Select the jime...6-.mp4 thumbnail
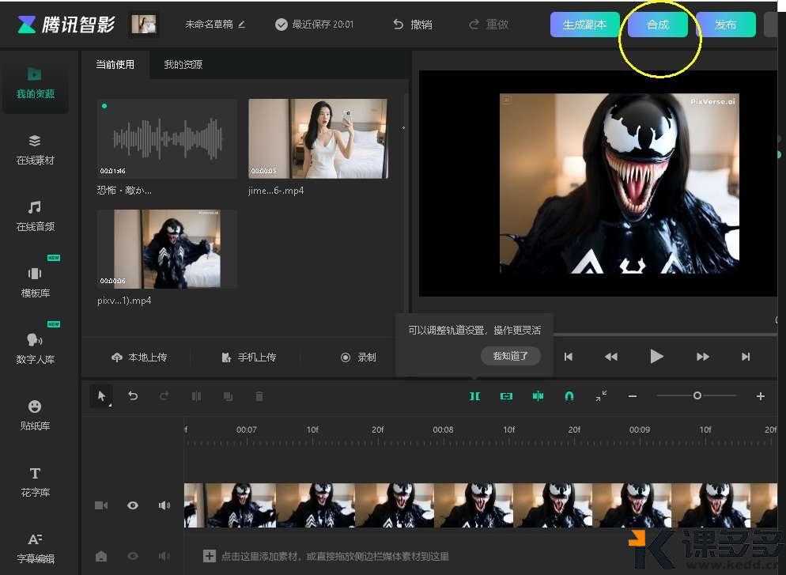The image size is (786, 575). coord(319,138)
